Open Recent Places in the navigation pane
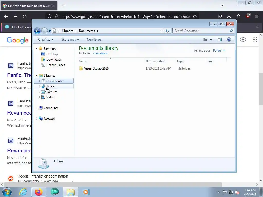This screenshot has height=197, width=263. coord(56,65)
